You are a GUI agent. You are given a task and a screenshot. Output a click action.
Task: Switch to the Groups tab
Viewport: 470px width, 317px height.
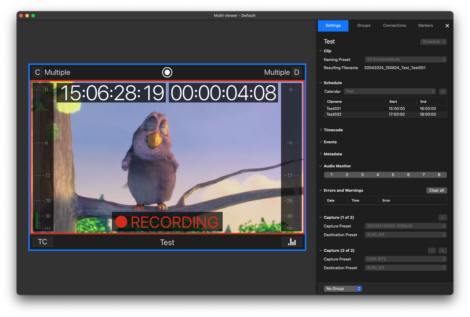click(364, 26)
